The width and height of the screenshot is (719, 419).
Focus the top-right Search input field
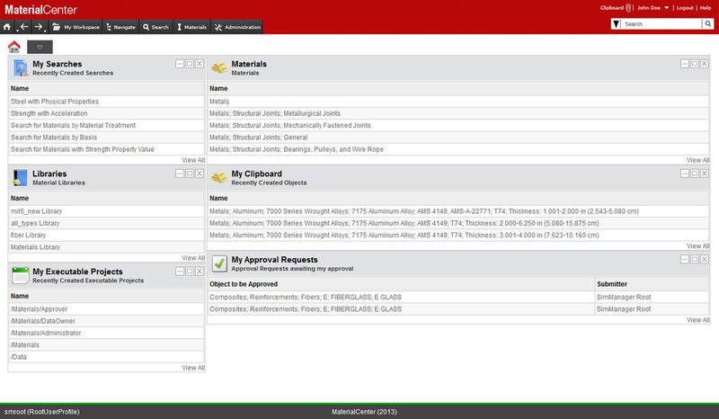tap(661, 24)
